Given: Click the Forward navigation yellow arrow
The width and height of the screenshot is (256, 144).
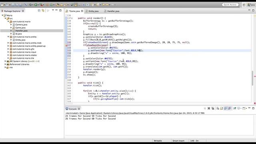Looking at the screenshot, I should point(108,5).
